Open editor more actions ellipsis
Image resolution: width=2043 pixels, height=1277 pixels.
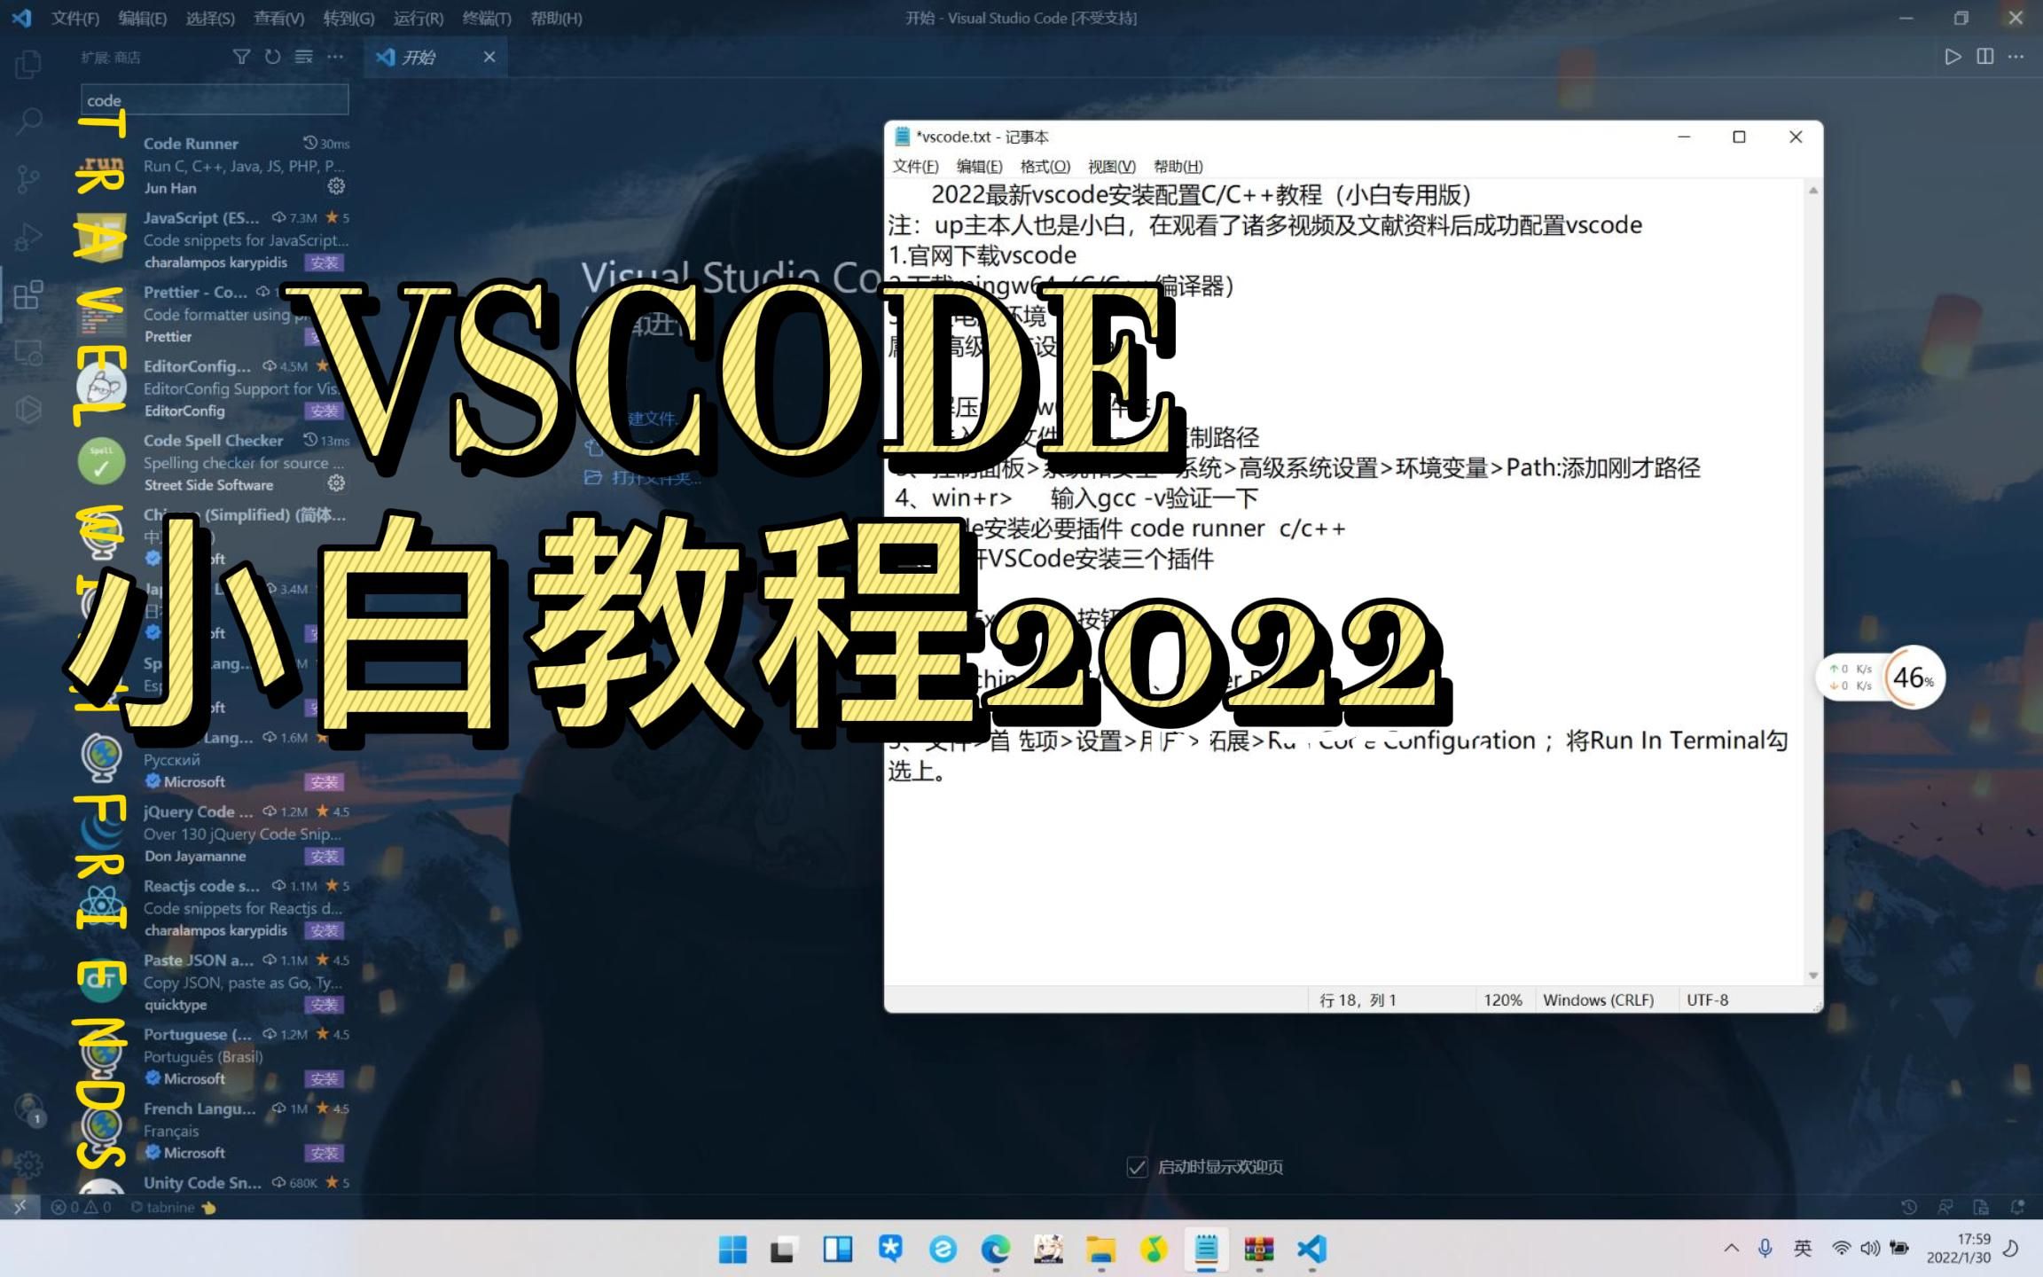pos(2016,57)
